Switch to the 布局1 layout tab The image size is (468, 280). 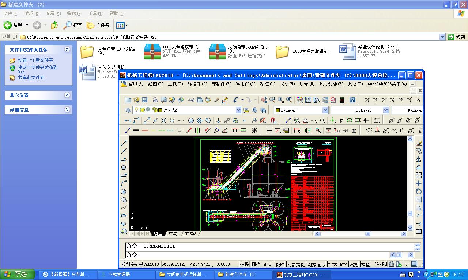(x=174, y=233)
